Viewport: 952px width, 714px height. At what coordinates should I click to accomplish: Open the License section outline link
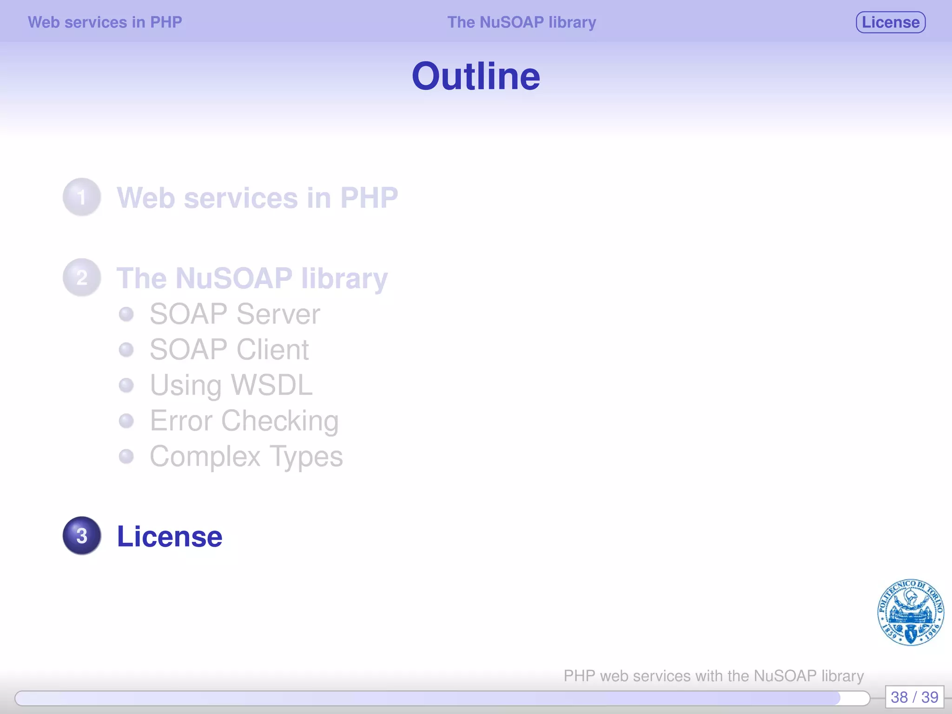[x=170, y=536]
